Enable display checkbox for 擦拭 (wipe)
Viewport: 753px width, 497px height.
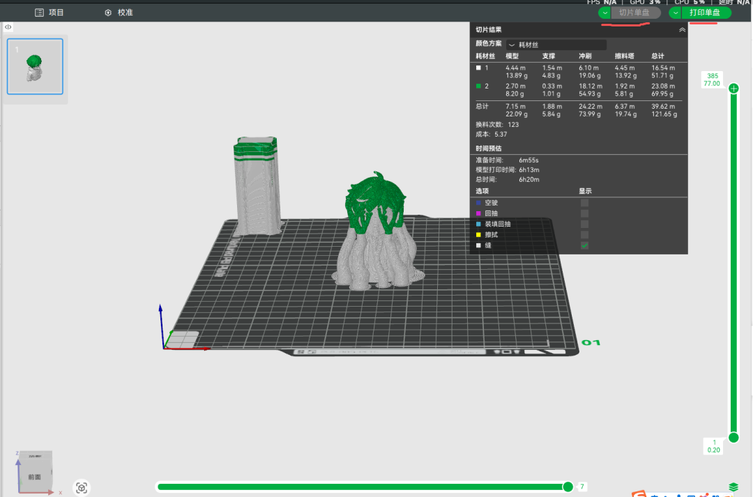(584, 235)
